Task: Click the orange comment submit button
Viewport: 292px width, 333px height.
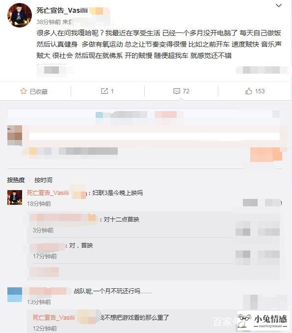Action: coord(266,154)
